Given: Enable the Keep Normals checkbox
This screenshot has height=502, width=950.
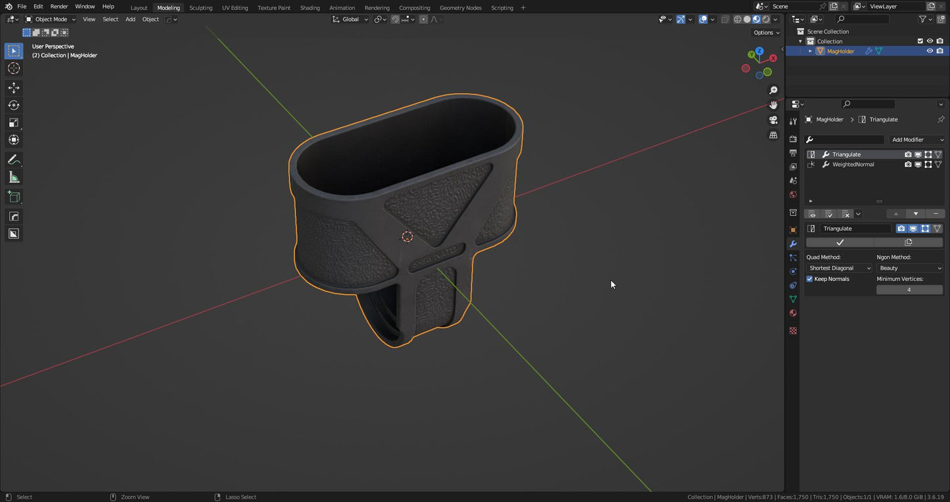Looking at the screenshot, I should [810, 279].
